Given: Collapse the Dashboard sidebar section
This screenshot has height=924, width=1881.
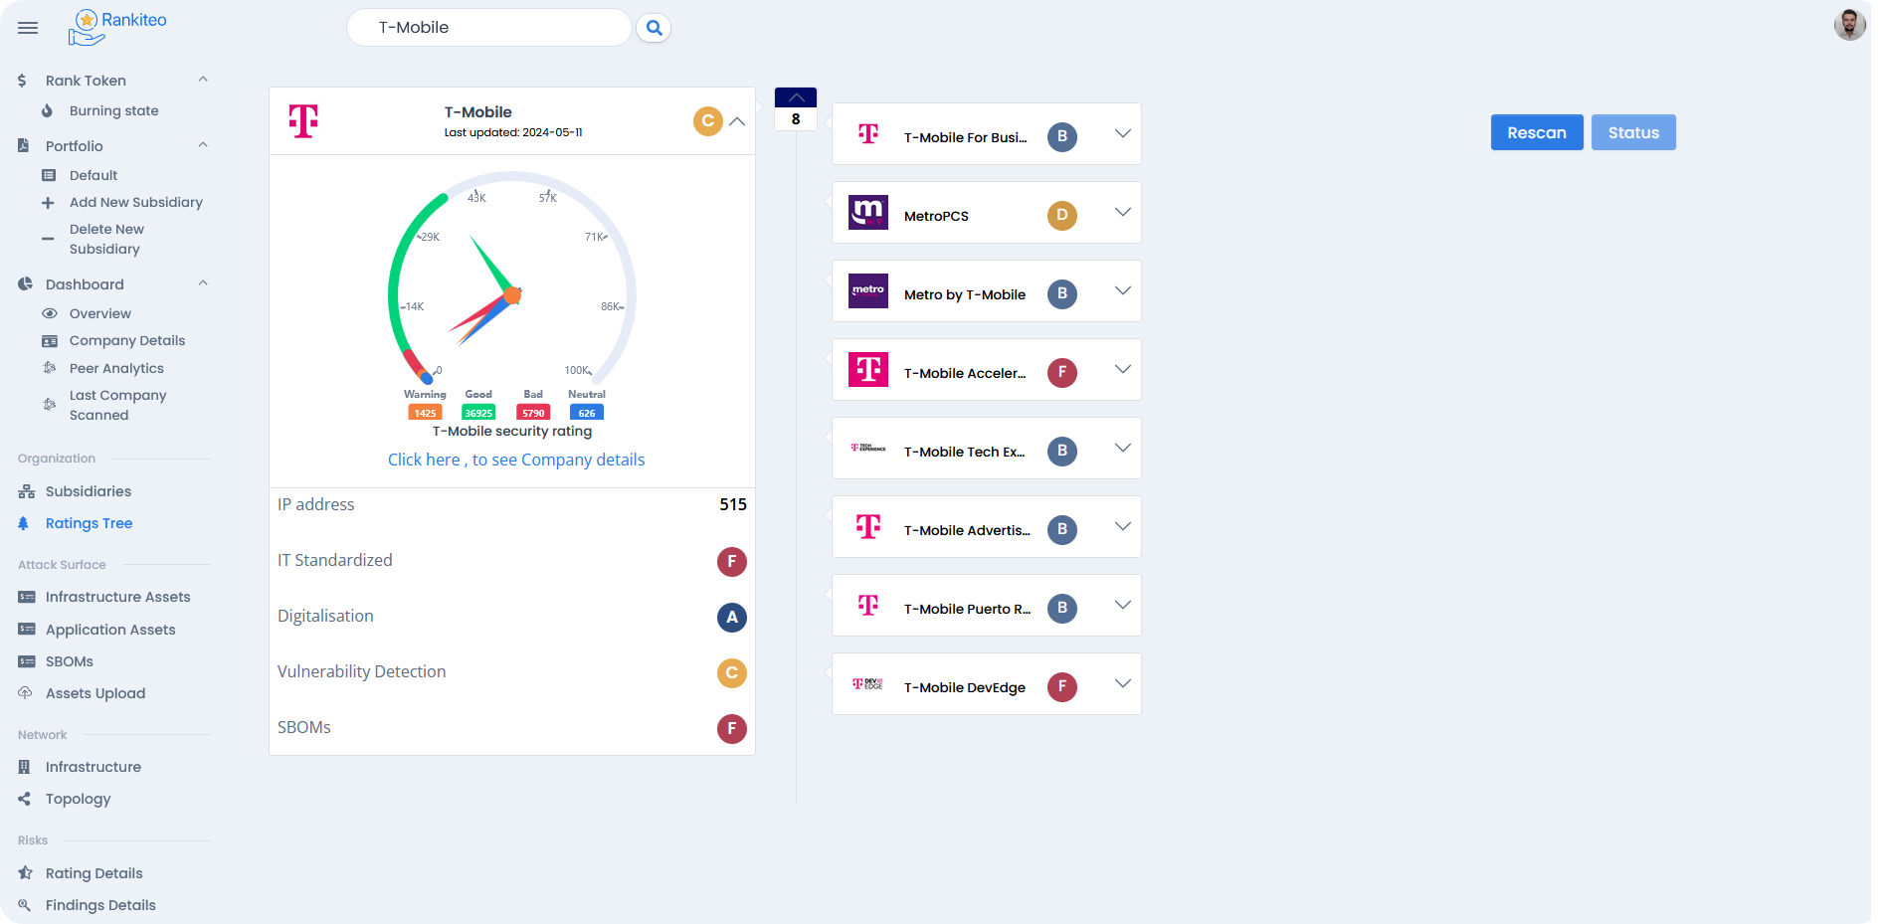Looking at the screenshot, I should tap(203, 283).
